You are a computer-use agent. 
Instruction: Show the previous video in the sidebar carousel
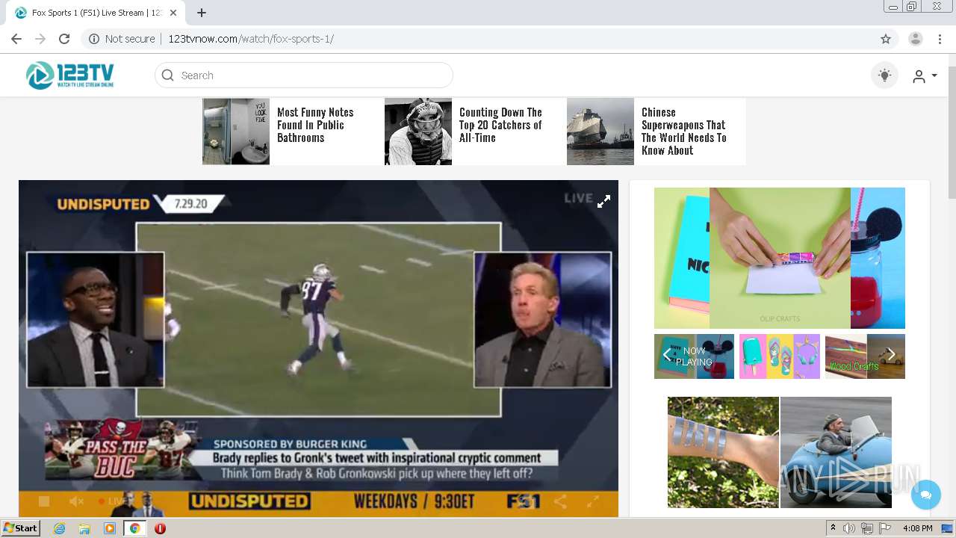(667, 356)
